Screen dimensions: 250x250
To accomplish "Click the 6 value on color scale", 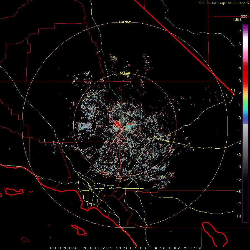I will [x=240, y=44].
